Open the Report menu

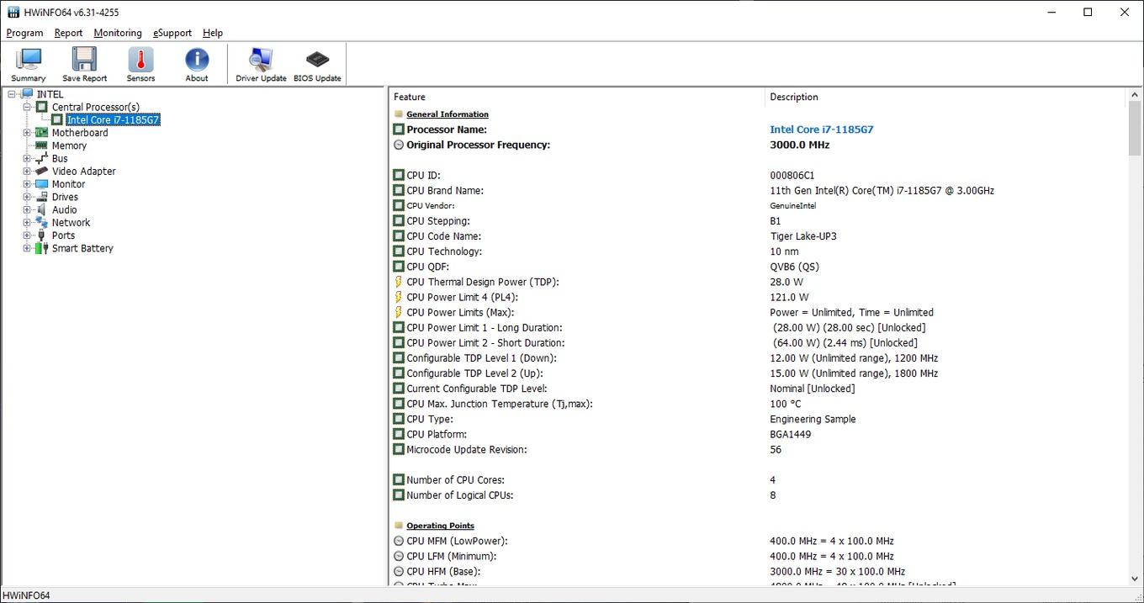pyautogui.click(x=68, y=33)
